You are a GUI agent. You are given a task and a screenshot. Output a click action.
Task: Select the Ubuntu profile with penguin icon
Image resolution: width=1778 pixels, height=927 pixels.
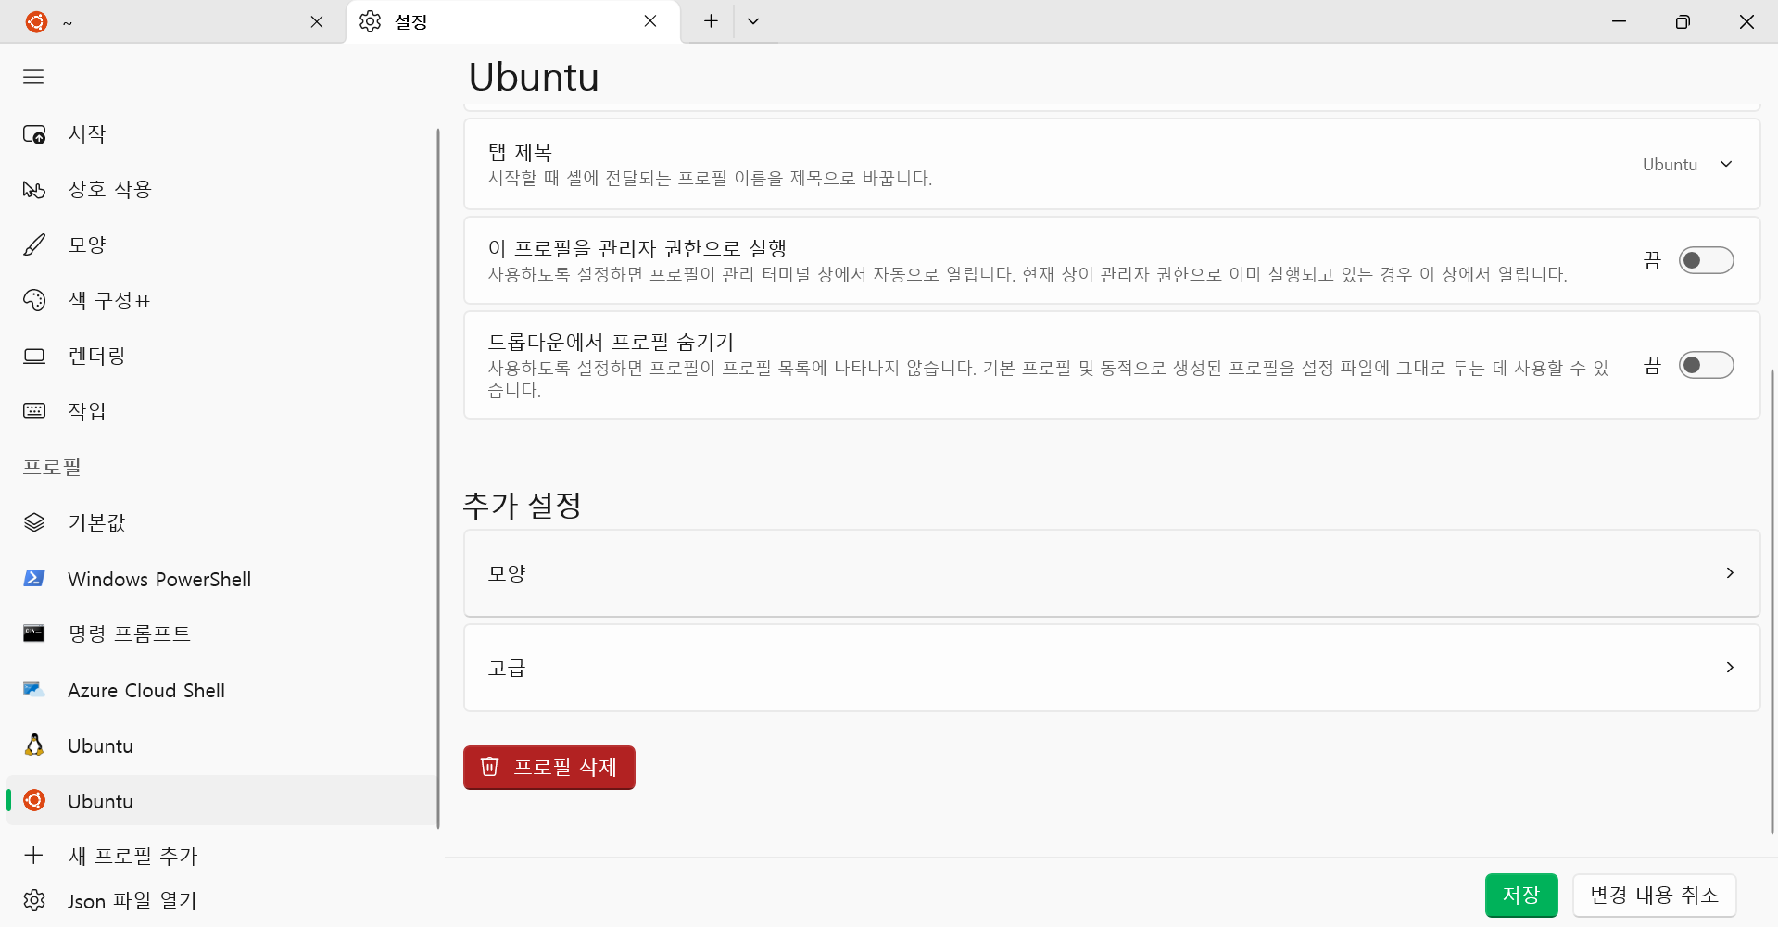(x=221, y=745)
